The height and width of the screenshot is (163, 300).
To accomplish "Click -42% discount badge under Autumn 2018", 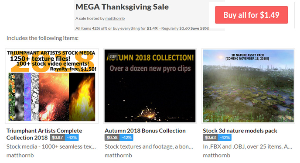I will coord(126,137).
